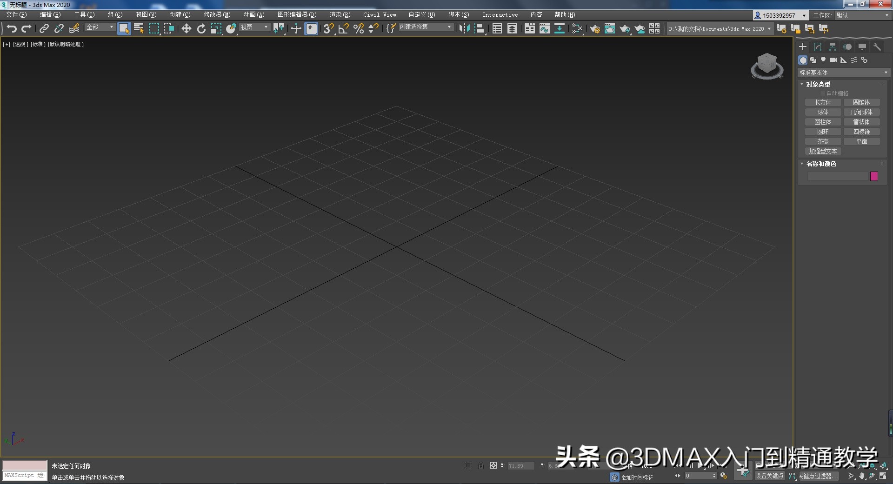893x484 pixels.
Task: Toggle the Angle Snap icon
Action: coord(344,28)
